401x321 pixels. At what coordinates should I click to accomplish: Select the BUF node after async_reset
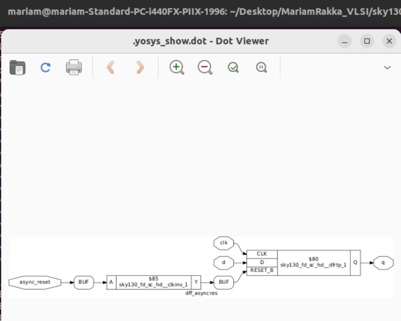click(83, 282)
